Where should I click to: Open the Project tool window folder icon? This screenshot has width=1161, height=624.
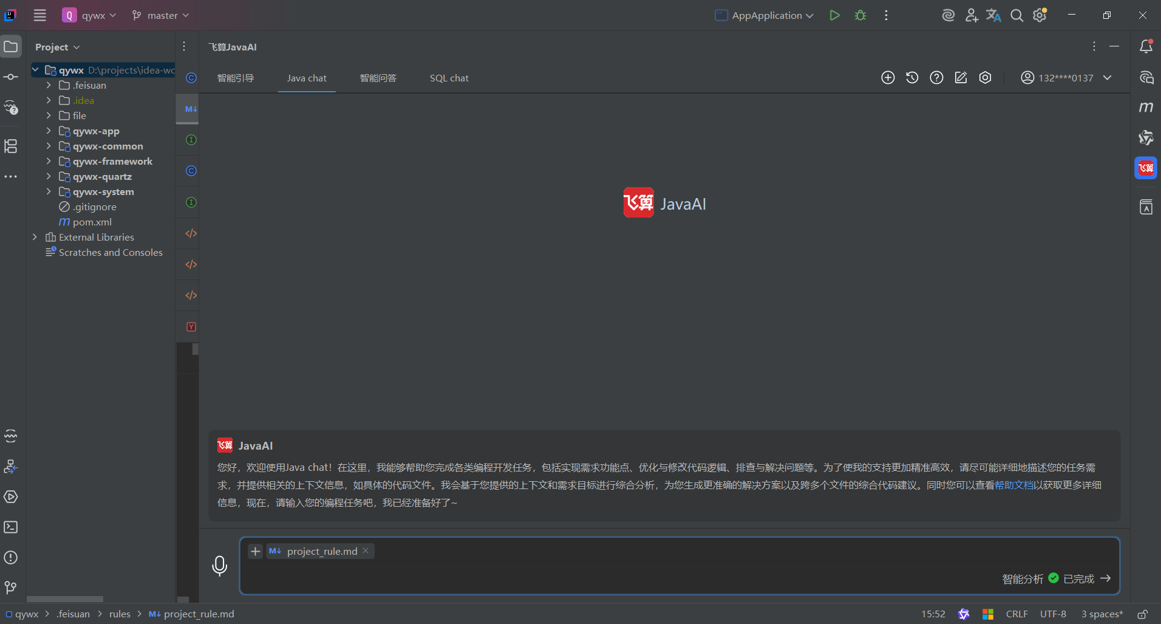coord(11,46)
